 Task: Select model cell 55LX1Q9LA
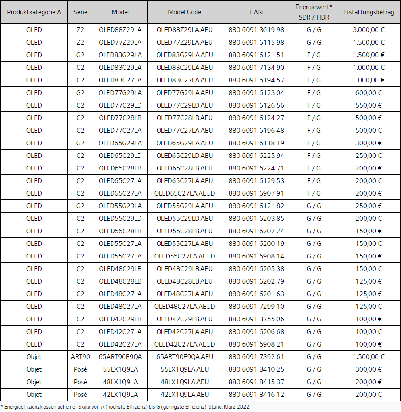click(120, 370)
